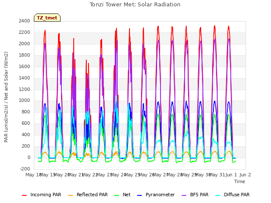Click the 600 y-axis tick label
The height and width of the screenshot is (203, 271).
[x=25, y=123]
